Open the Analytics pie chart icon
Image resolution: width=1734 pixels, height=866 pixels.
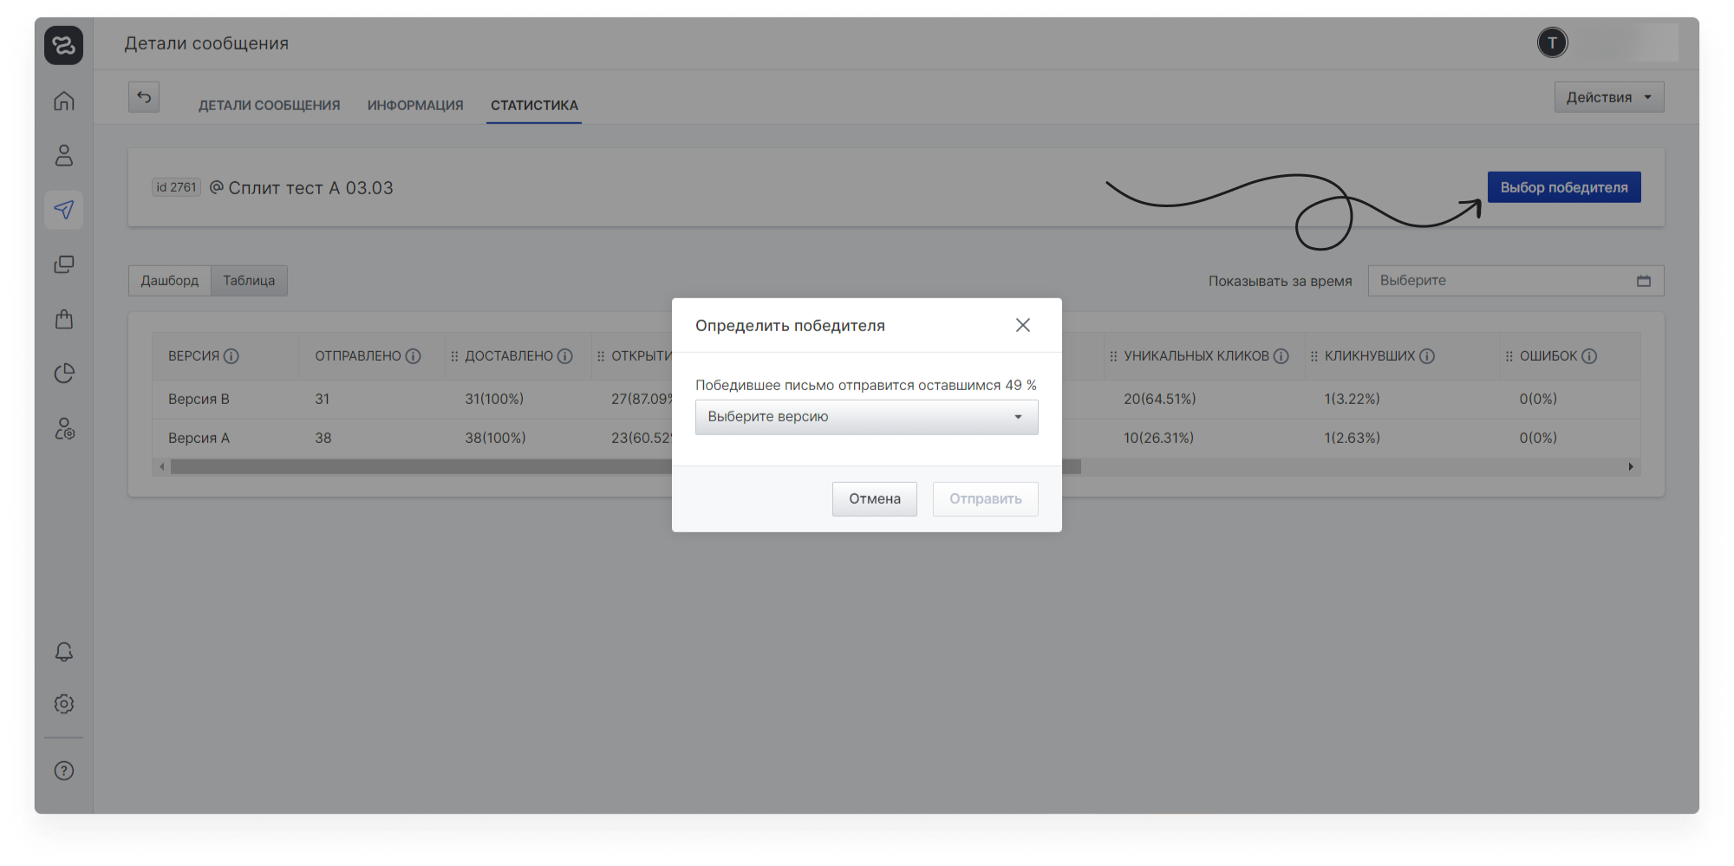64,374
